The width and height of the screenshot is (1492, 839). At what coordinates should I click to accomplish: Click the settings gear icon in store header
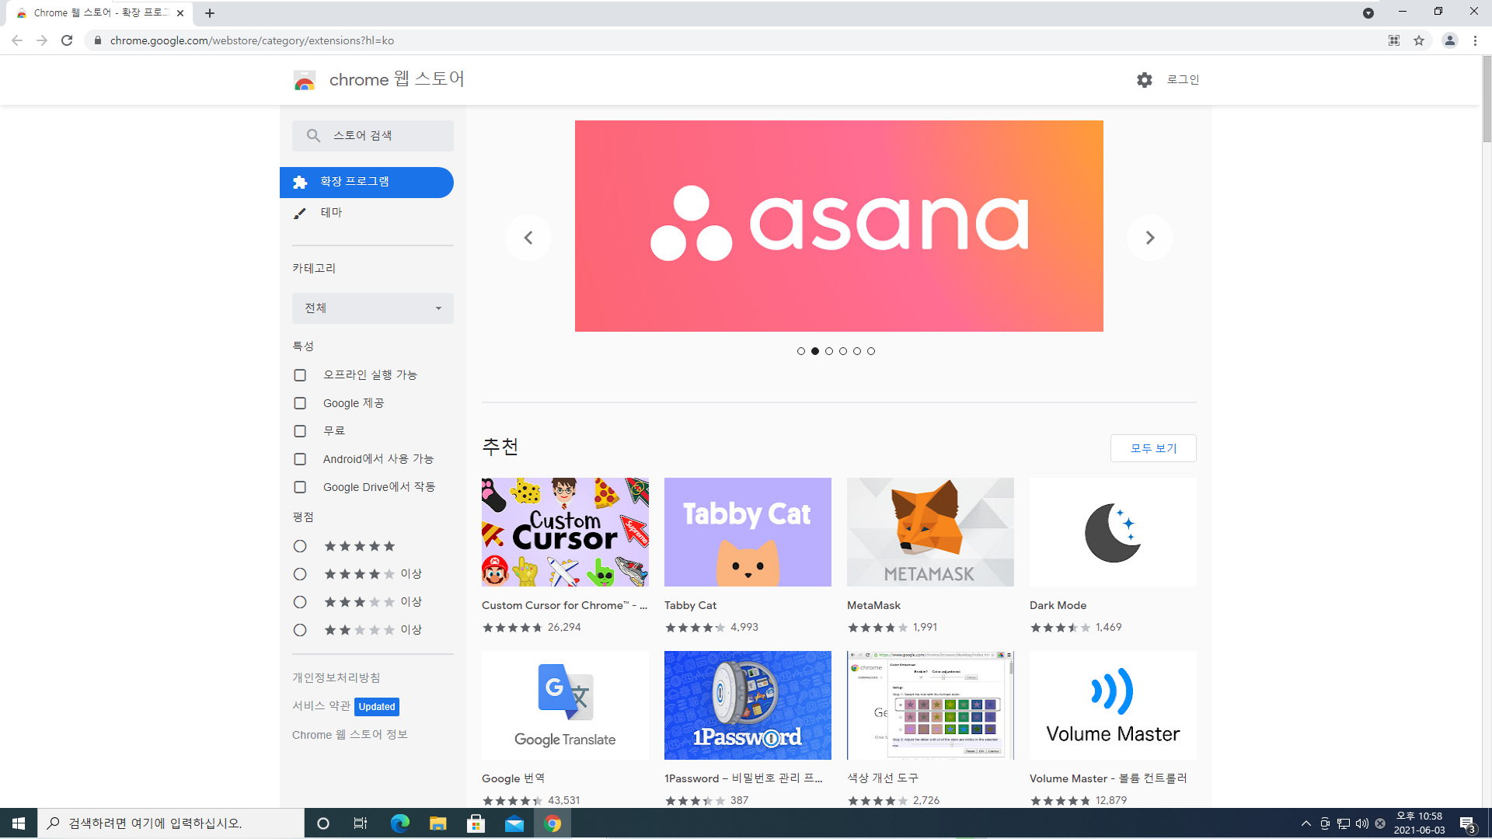(x=1144, y=80)
